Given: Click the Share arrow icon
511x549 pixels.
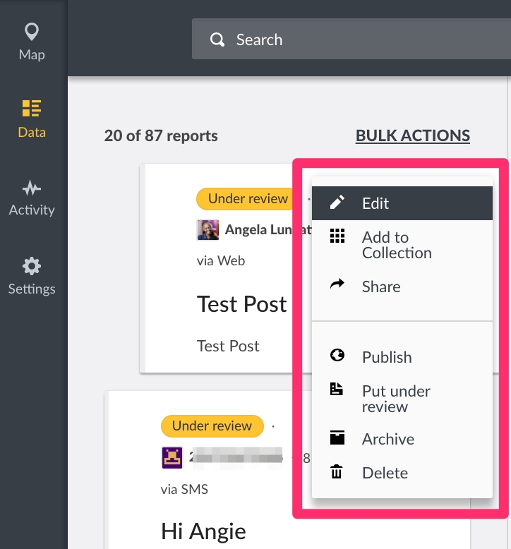Looking at the screenshot, I should pos(337,284).
